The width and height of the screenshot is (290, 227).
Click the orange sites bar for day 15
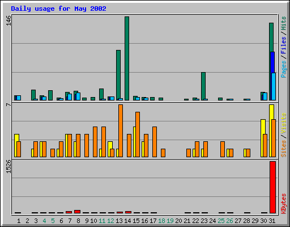tap(138, 134)
